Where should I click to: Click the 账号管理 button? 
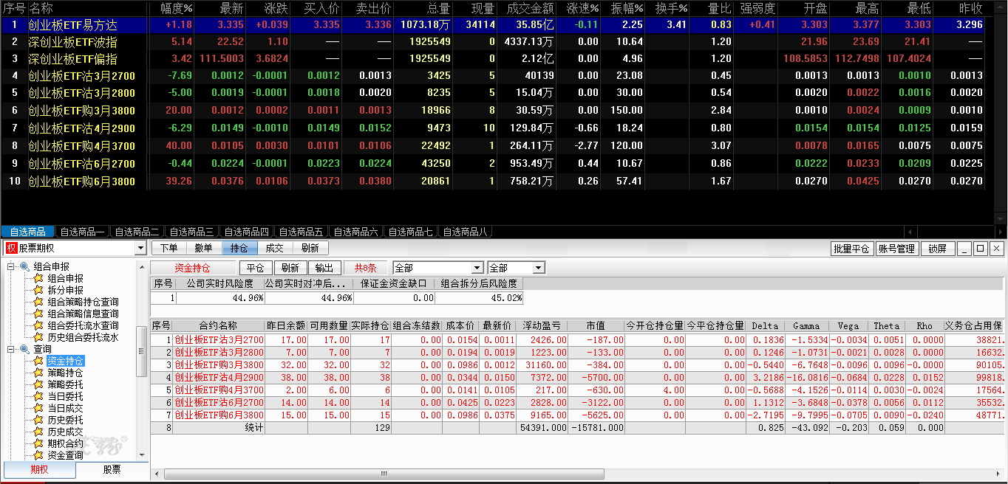click(896, 249)
